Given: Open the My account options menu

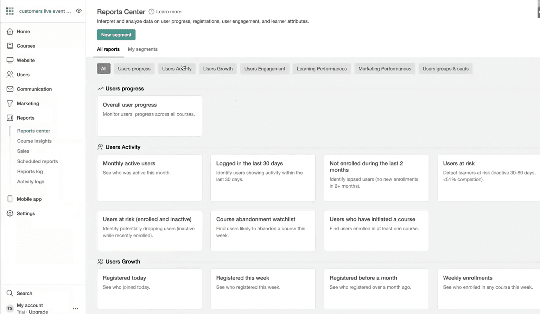Looking at the screenshot, I should click(75, 308).
